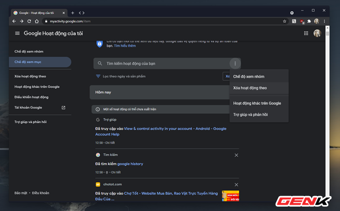
Task: Click the chotot.com favicon
Action: tap(98, 184)
